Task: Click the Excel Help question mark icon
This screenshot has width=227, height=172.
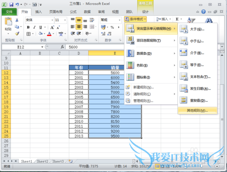Action: [x=203, y=12]
